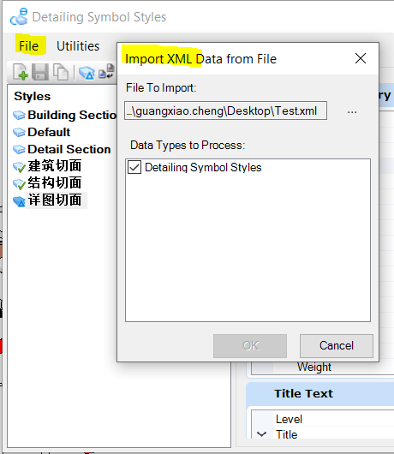This screenshot has height=454, width=394.
Task: Click the OK button
Action: pos(250,346)
